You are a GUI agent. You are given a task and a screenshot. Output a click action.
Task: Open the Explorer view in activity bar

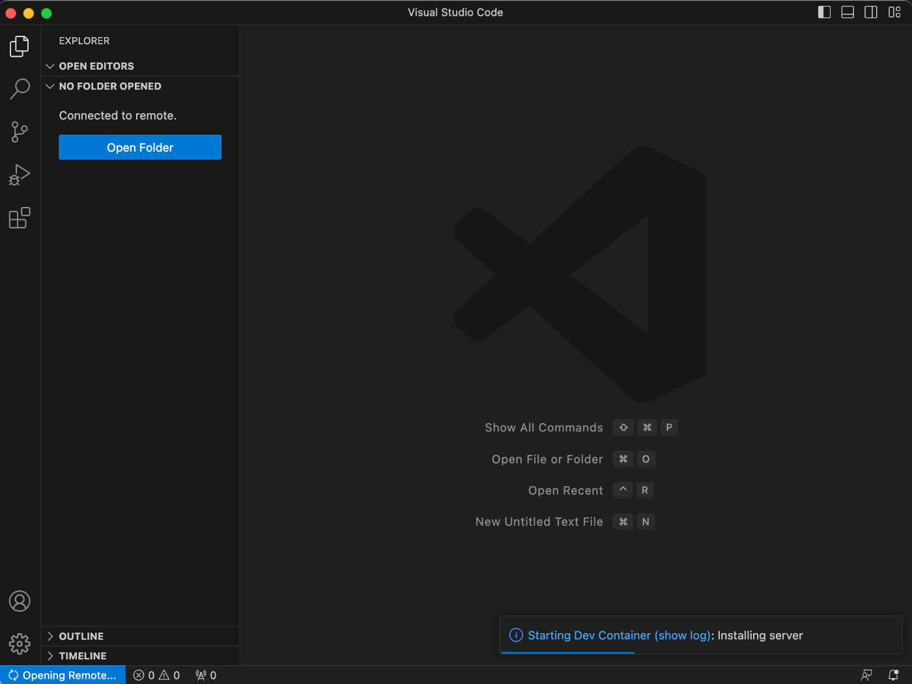pyautogui.click(x=20, y=46)
